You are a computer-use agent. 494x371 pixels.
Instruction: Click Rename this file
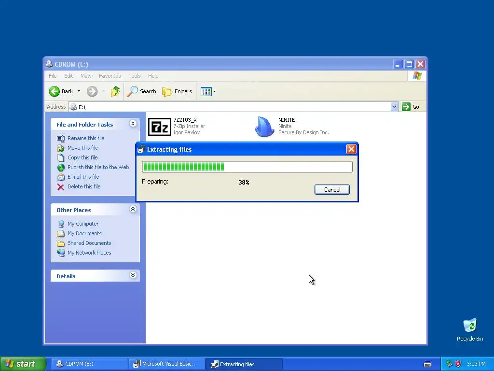(86, 138)
